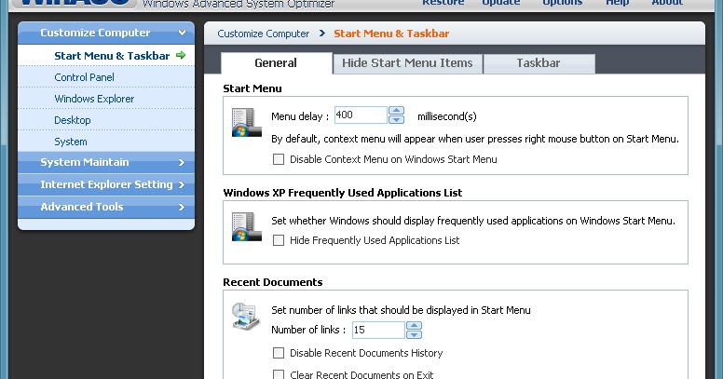The width and height of the screenshot is (723, 379).
Task: Toggle Clear Recent Documents on Exit
Action: coord(279,374)
